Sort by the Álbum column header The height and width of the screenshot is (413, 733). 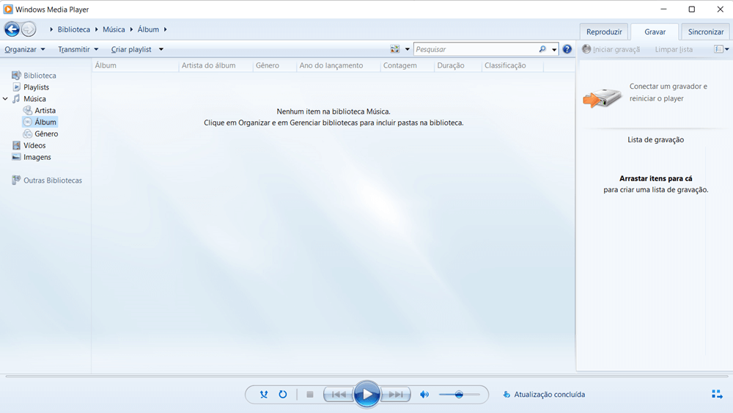click(136, 65)
